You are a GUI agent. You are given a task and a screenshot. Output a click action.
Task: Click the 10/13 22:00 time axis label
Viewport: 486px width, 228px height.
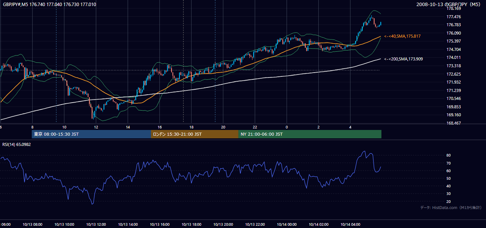[x=255, y=225]
